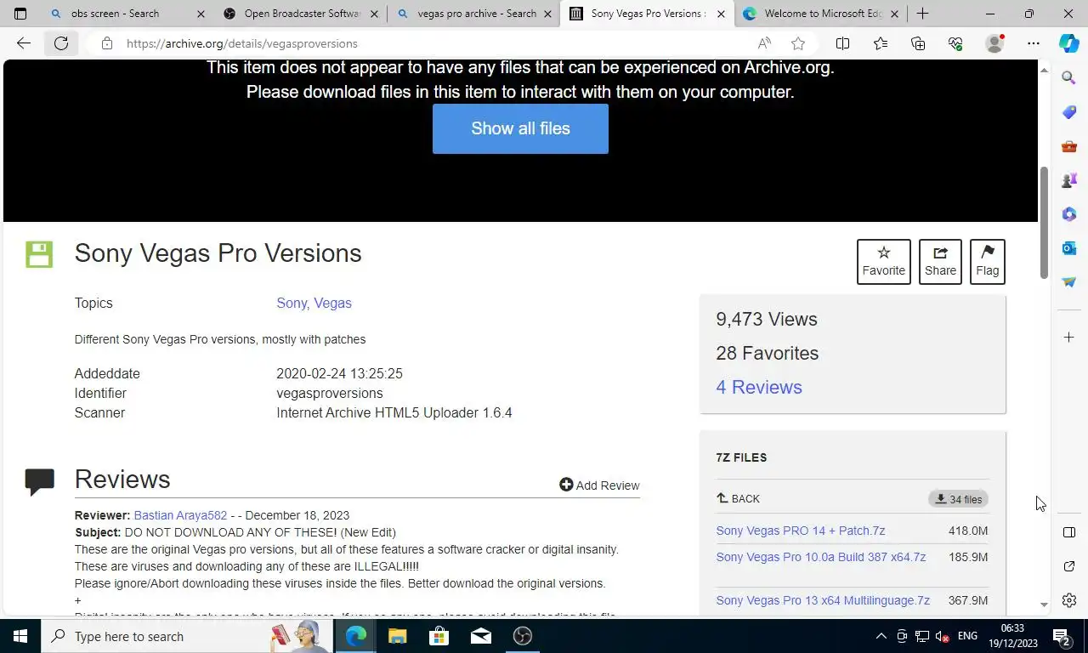The image size is (1088, 653).
Task: Open a new browser tab
Action: [922, 14]
